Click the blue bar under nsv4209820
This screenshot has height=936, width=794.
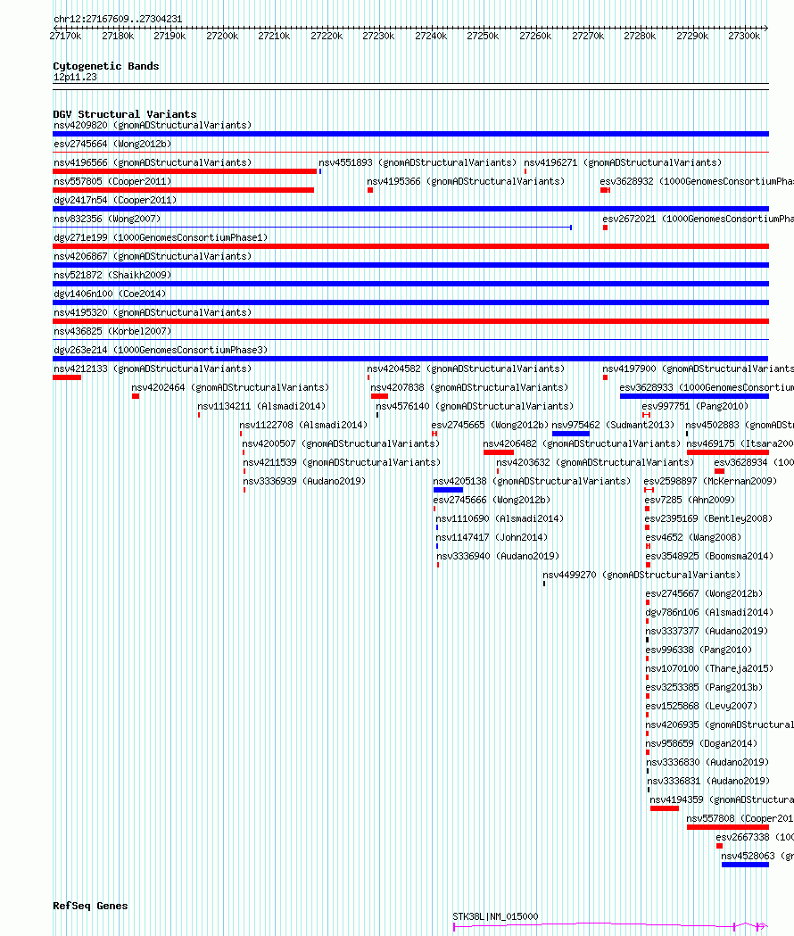pyautogui.click(x=410, y=134)
